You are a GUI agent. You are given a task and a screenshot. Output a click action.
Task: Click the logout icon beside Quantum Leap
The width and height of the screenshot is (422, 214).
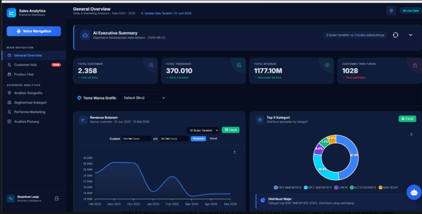pos(57,198)
